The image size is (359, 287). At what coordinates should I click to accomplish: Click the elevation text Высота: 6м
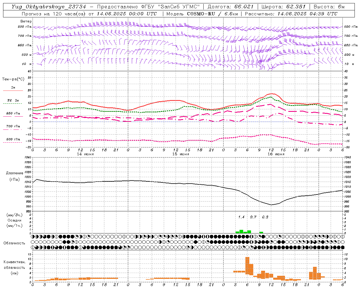point(329,7)
